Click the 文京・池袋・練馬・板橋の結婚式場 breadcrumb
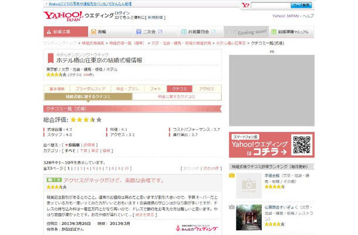The width and height of the screenshot is (358, 235). point(181,43)
